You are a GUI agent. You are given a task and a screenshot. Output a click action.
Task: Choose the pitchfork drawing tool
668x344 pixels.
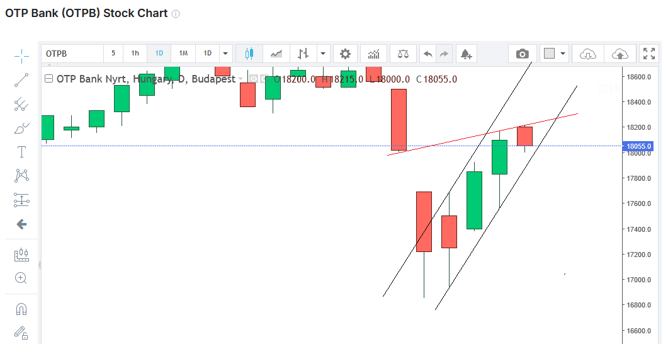point(21,104)
